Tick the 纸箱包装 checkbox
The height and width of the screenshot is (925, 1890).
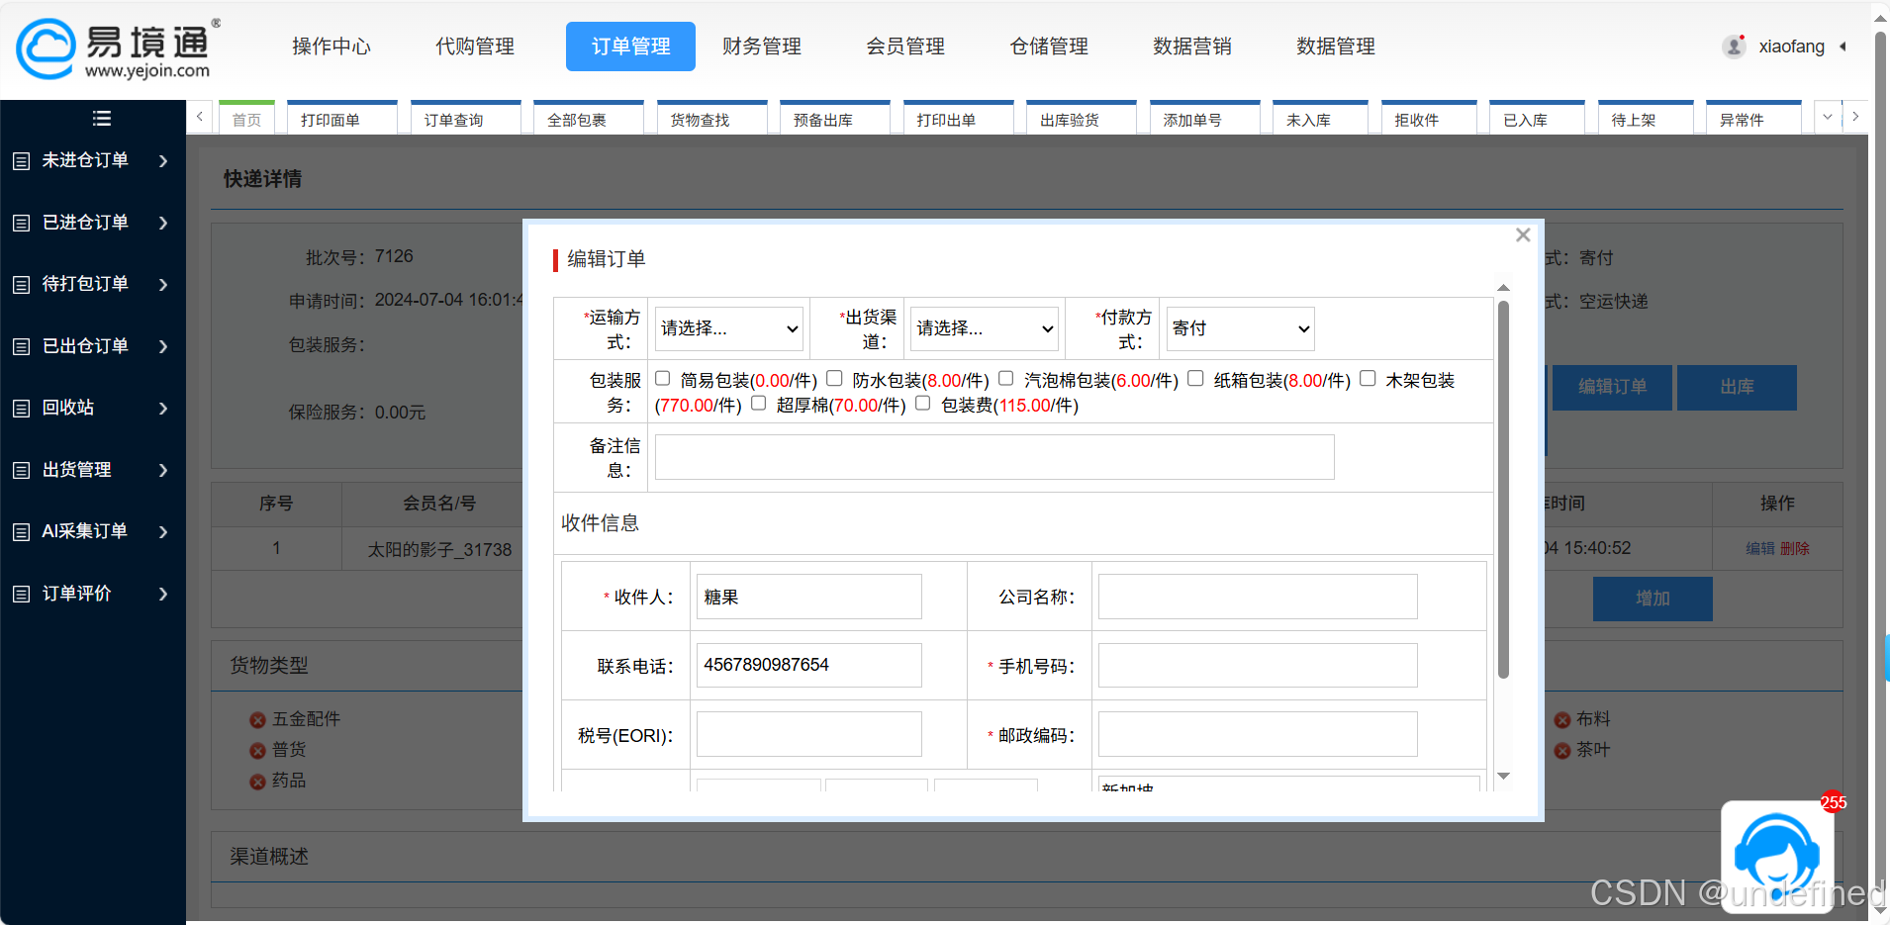tap(1196, 379)
